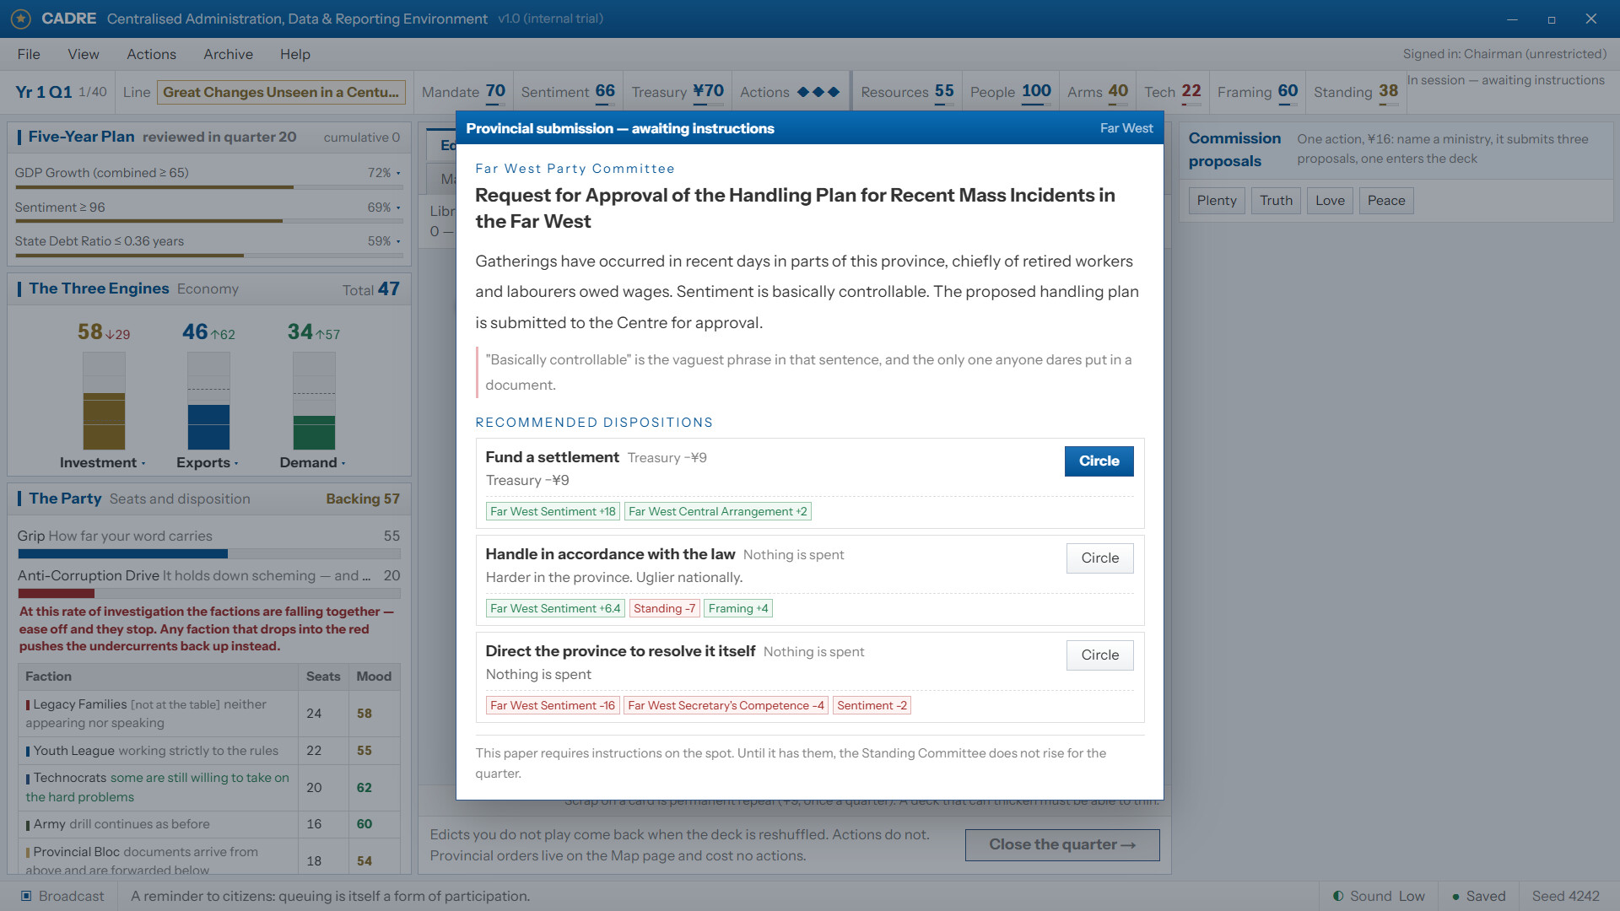The width and height of the screenshot is (1620, 911).
Task: Expand the State Debt Ratio 59% detail arrow
Action: (x=398, y=241)
